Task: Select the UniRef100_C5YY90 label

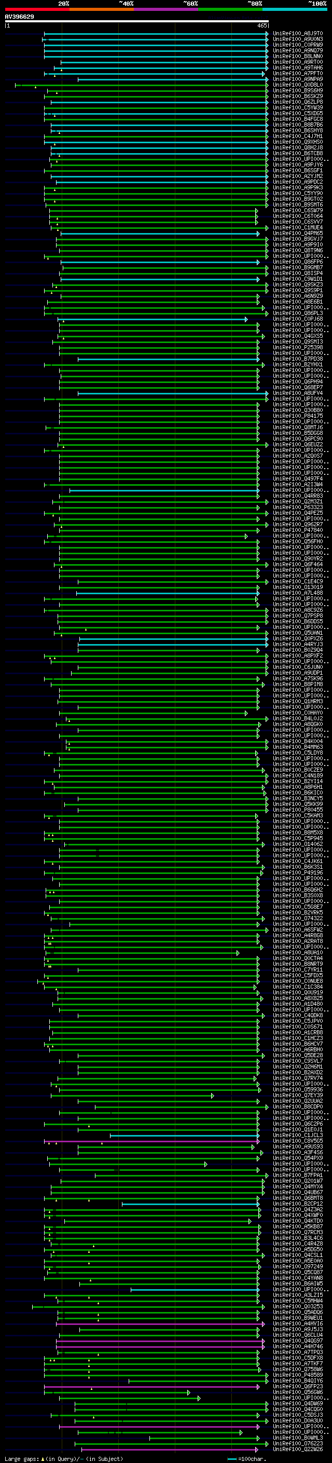Action: 298,193
